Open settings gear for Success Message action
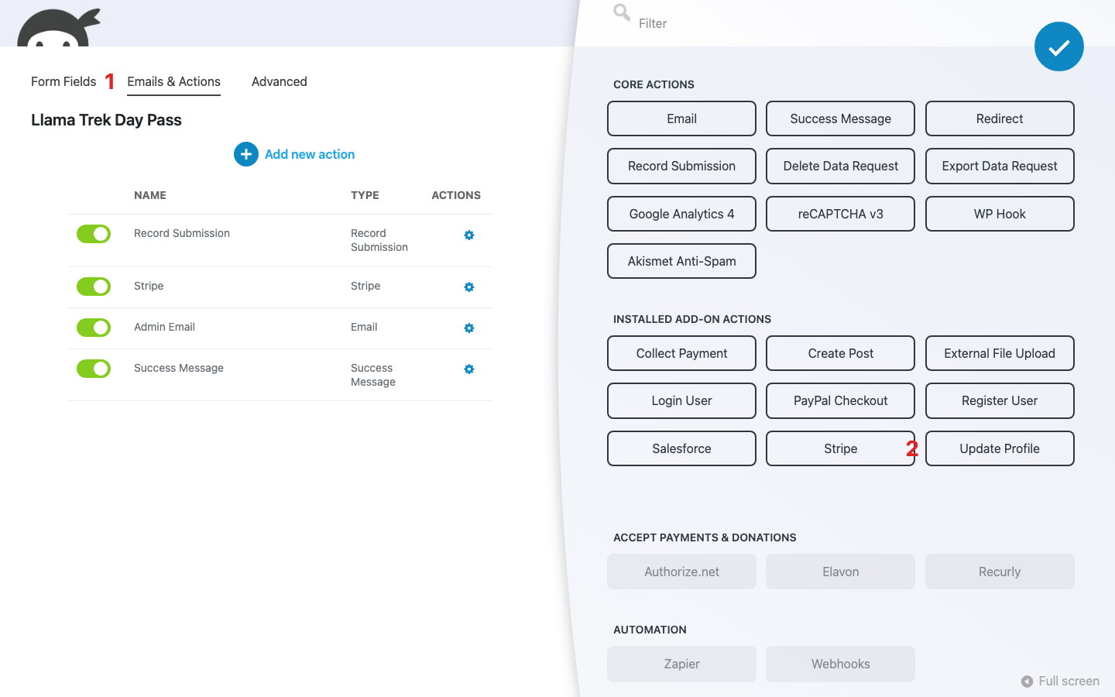This screenshot has width=1115, height=697. (x=469, y=369)
